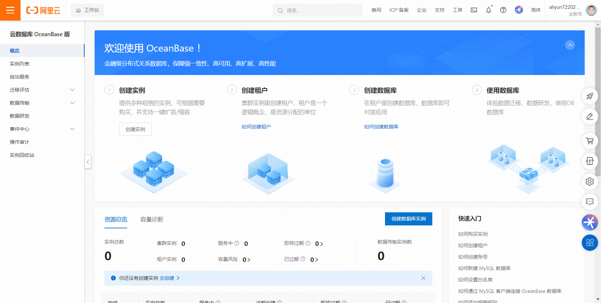Launch the purple AI assistant floating button
The image size is (601, 303).
coord(590,222)
